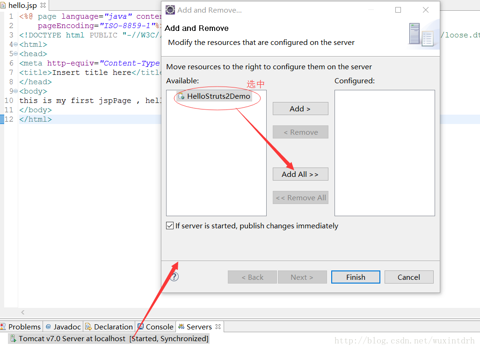Image resolution: width=480 pixels, height=350 pixels.
Task: Click the hello.jsp file icon
Action: [3, 5]
